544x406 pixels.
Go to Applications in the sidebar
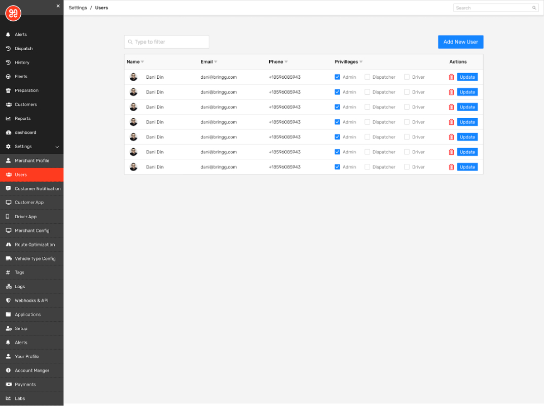click(x=31, y=314)
